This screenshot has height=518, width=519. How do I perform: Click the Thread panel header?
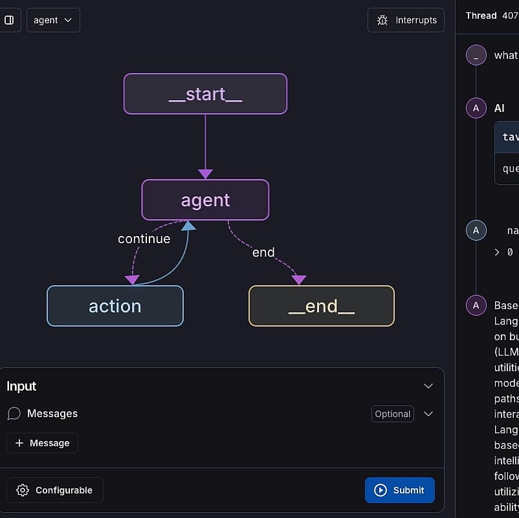[x=481, y=16]
